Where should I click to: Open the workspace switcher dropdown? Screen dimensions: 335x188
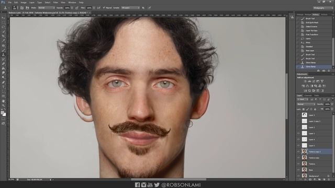click(323, 8)
